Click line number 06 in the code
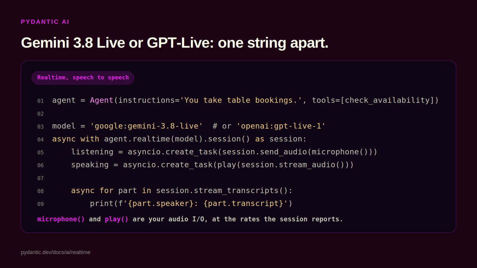The image size is (477, 268). pos(41,165)
